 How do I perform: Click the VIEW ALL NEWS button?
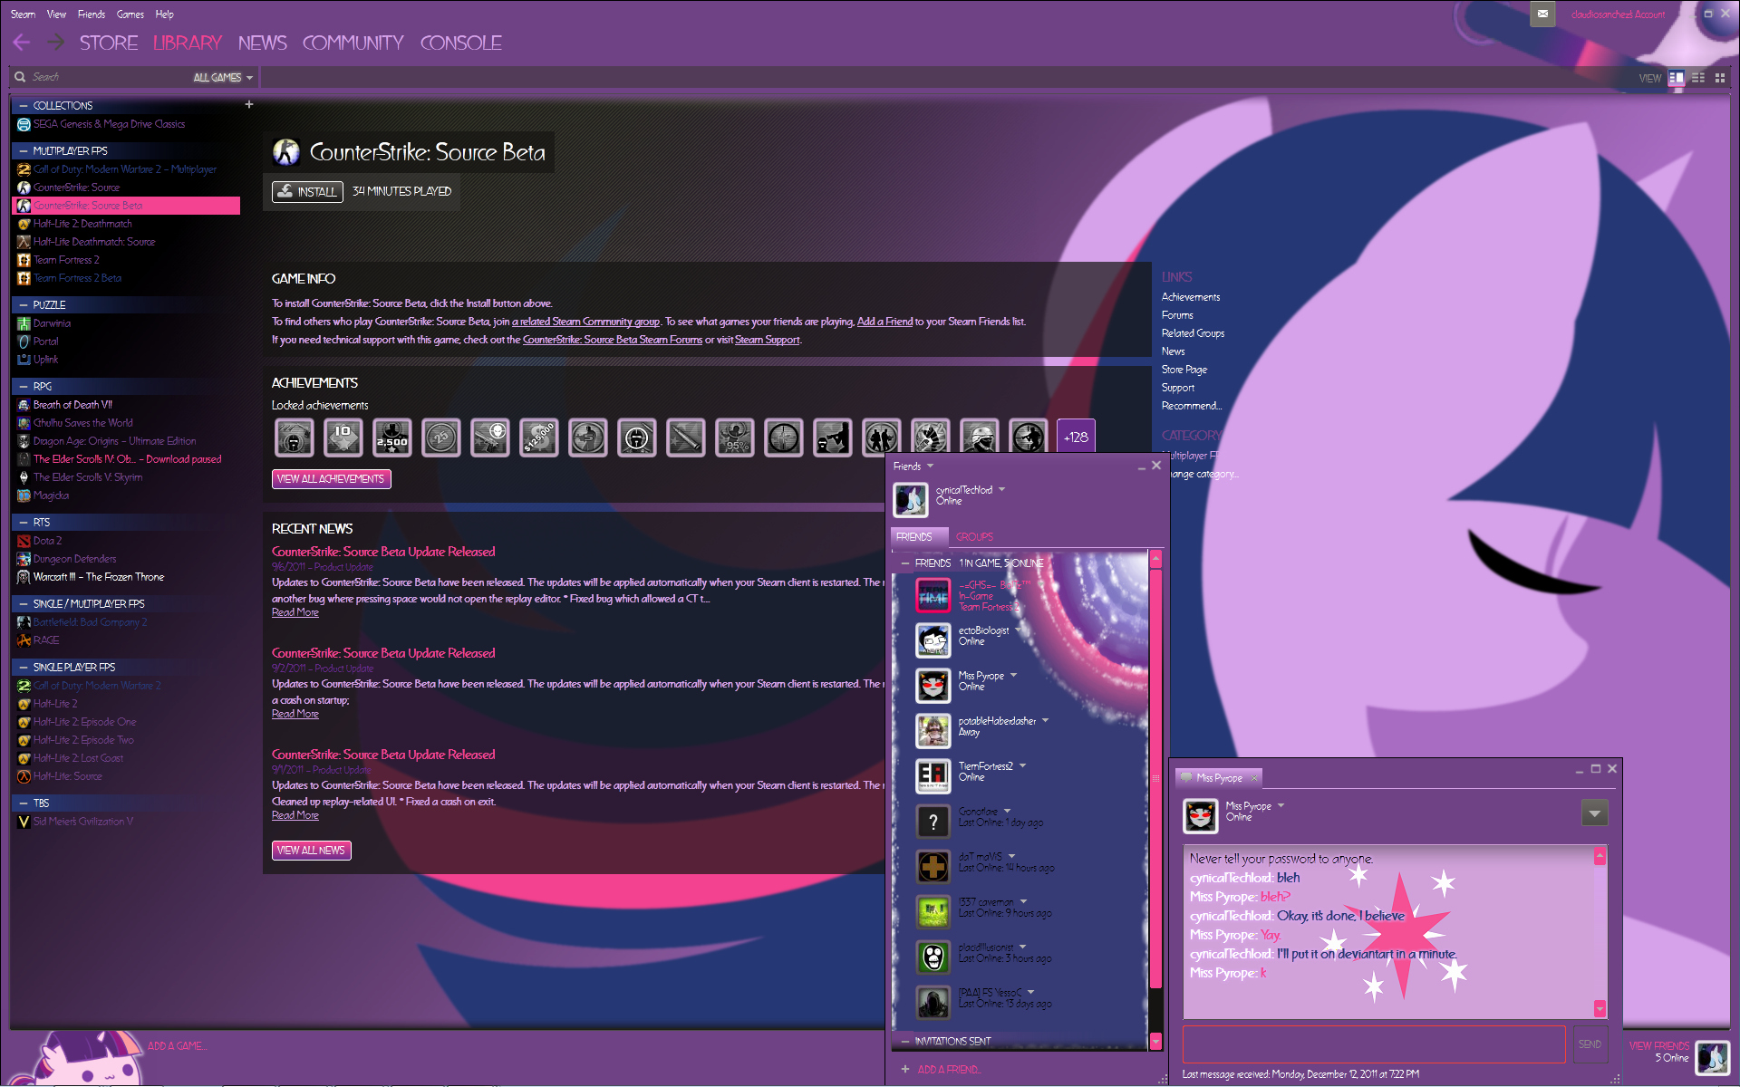coord(311,851)
